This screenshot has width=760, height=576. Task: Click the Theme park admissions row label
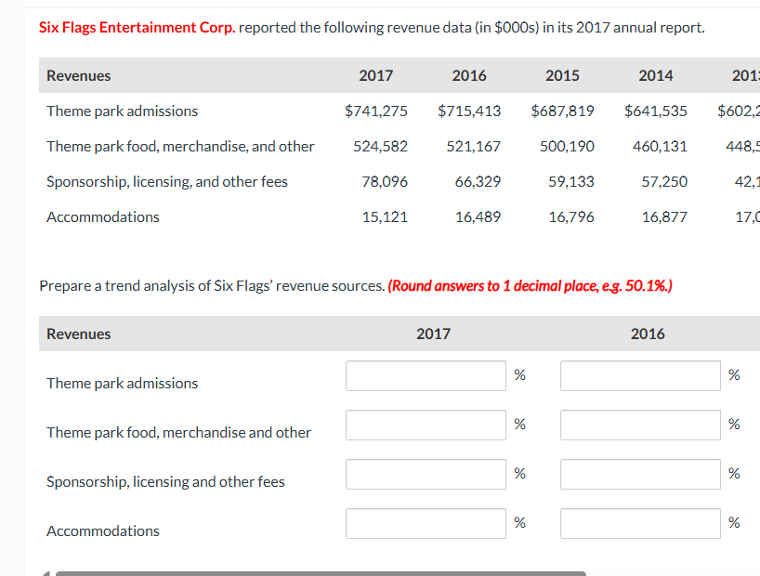tap(122, 111)
